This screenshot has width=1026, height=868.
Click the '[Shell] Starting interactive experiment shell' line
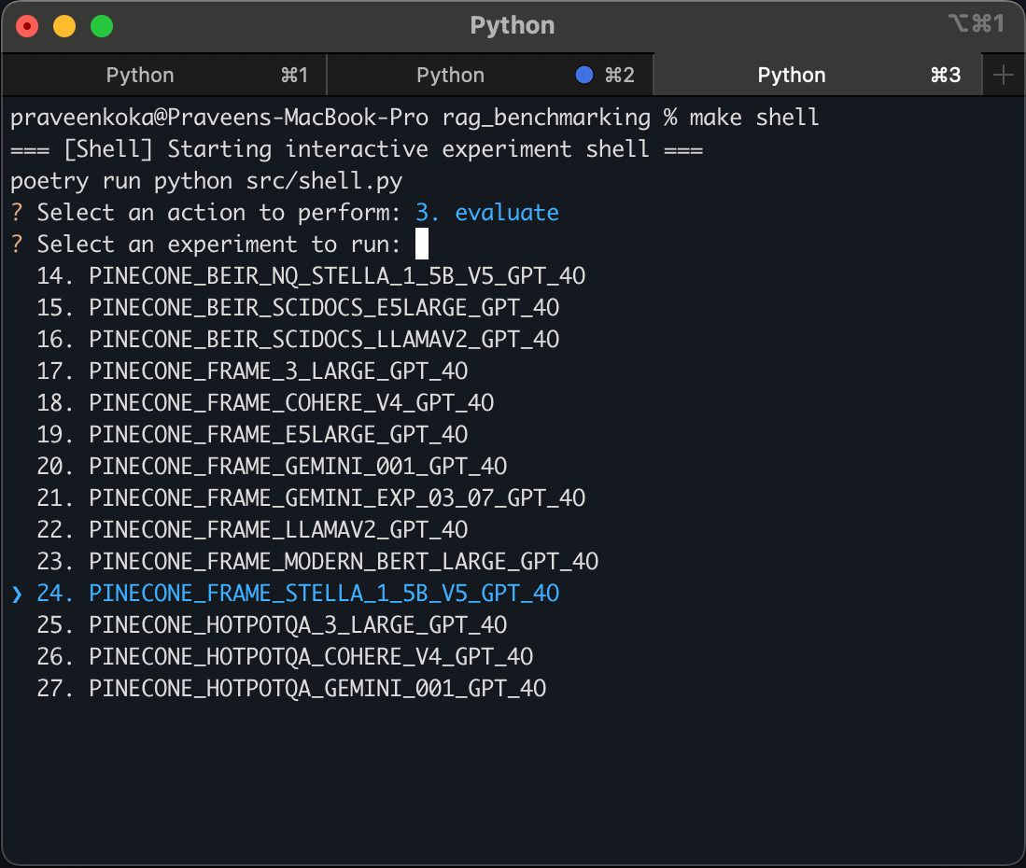tap(356, 149)
